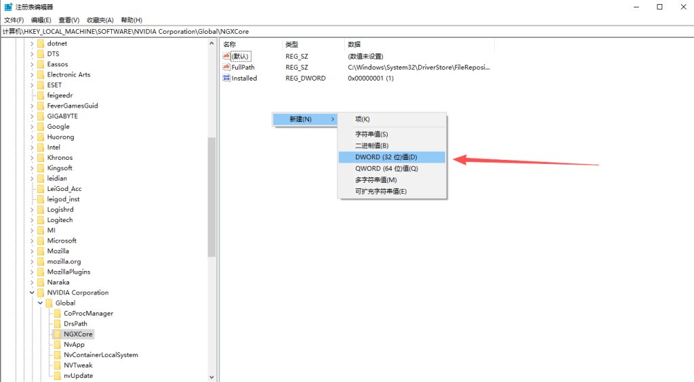The image size is (694, 382).
Task: Open the 收藏夹(A) menu
Action: point(100,20)
